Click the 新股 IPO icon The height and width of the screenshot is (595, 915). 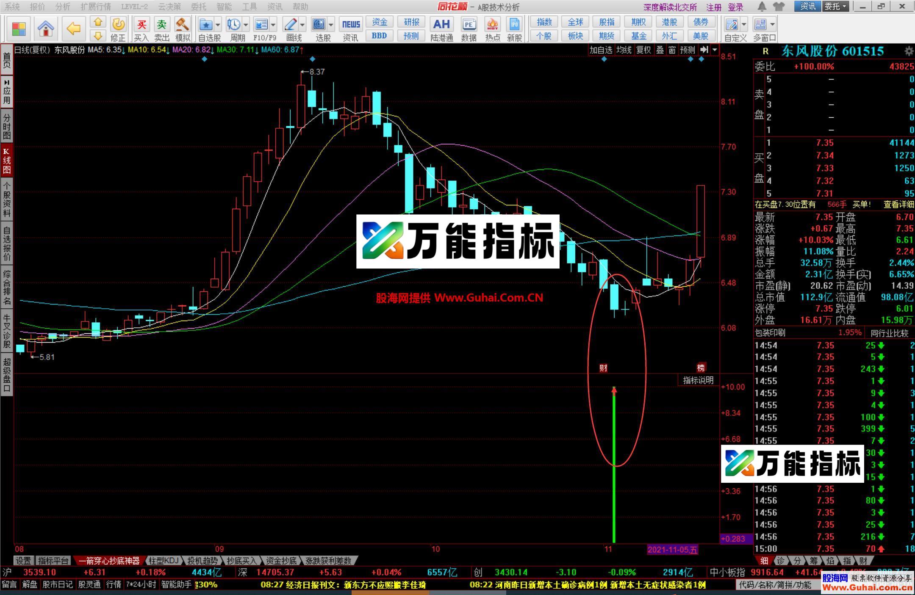514,25
